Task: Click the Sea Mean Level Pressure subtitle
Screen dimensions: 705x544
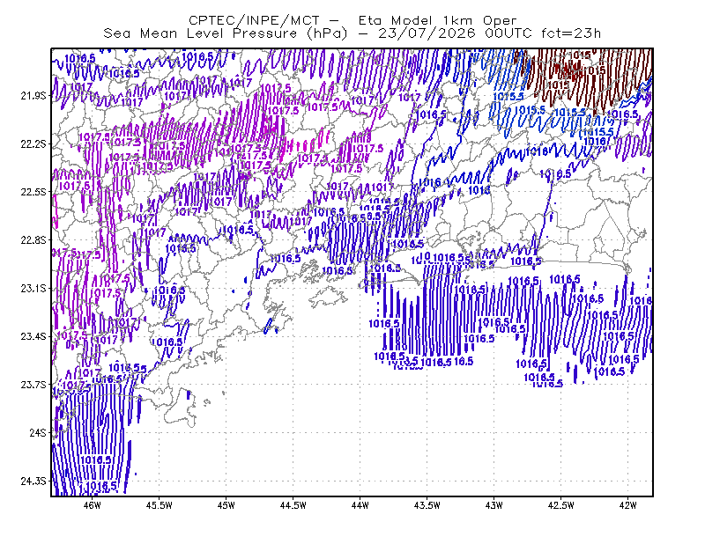Action: coord(352,33)
